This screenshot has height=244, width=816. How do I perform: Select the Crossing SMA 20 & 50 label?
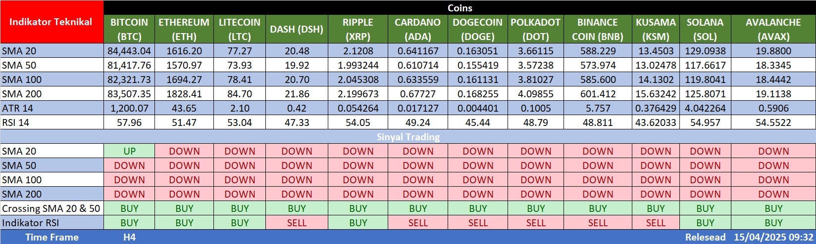(51, 208)
